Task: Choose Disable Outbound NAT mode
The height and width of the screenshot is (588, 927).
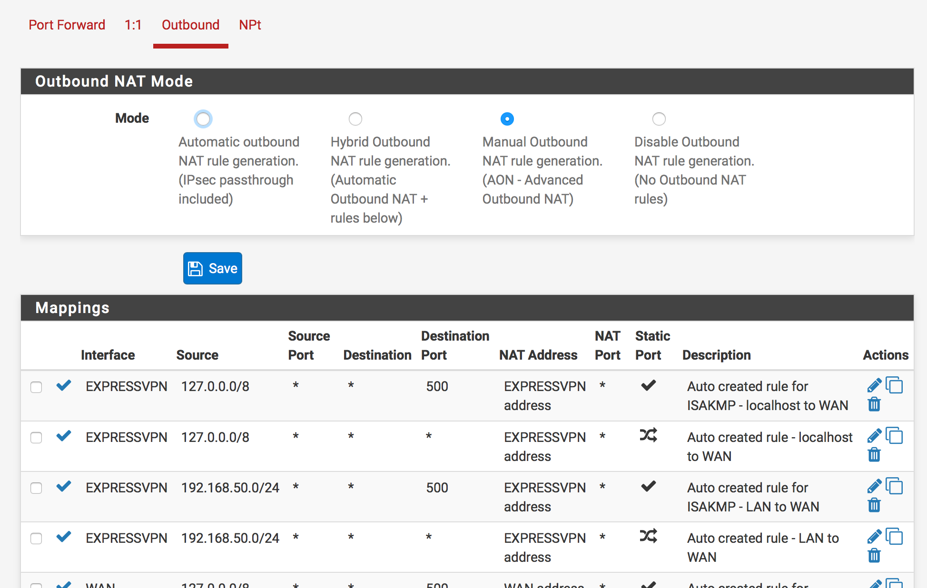Action: pyautogui.click(x=659, y=119)
